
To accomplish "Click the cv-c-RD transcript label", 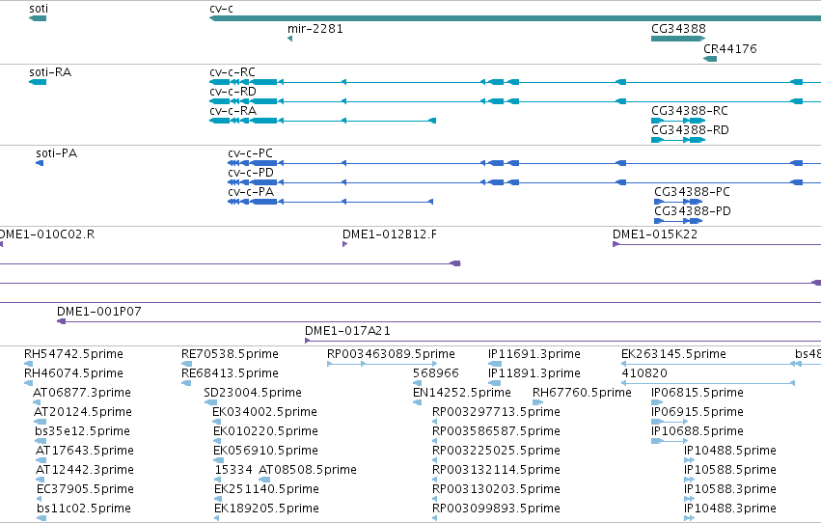I will pos(233,92).
